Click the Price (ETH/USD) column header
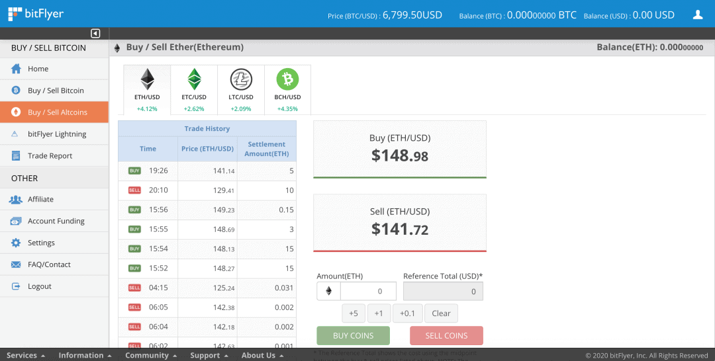Viewport: 715px width, 361px height. tap(207, 149)
